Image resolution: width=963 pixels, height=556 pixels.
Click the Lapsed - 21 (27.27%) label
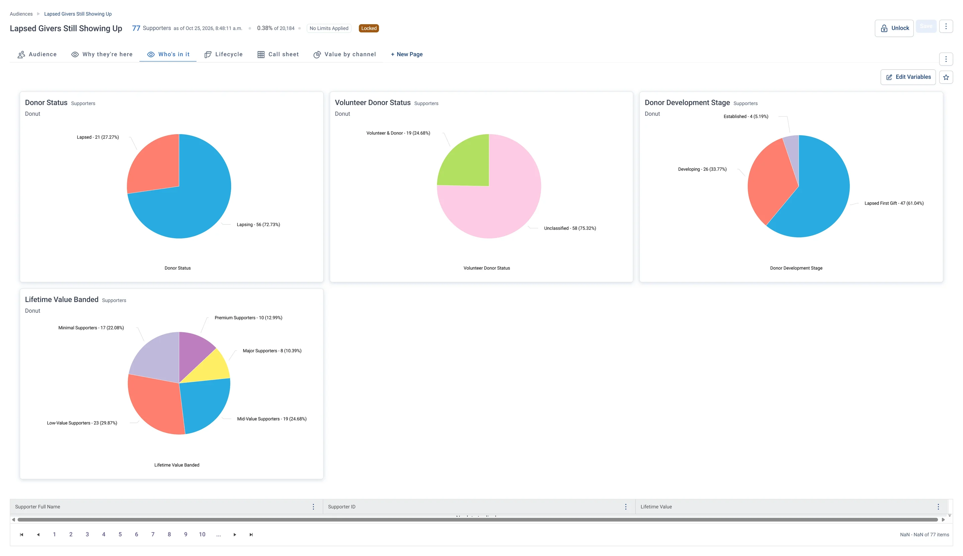click(98, 137)
